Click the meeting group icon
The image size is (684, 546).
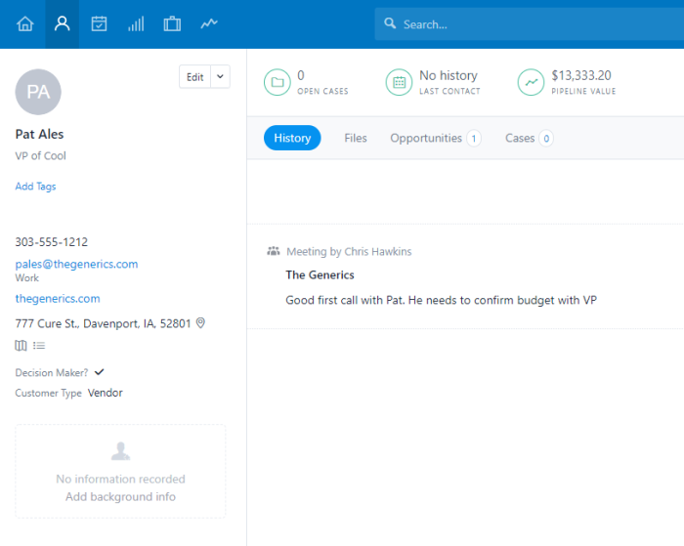tap(273, 251)
